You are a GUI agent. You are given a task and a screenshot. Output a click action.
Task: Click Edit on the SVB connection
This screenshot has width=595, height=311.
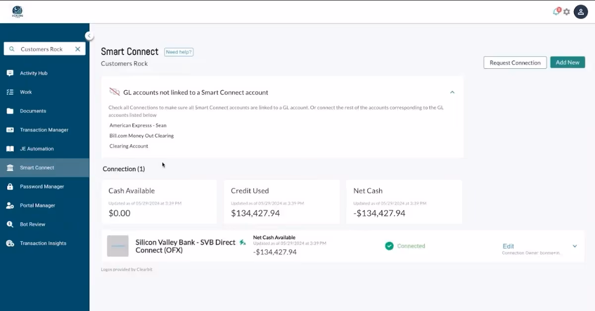[x=508, y=246]
